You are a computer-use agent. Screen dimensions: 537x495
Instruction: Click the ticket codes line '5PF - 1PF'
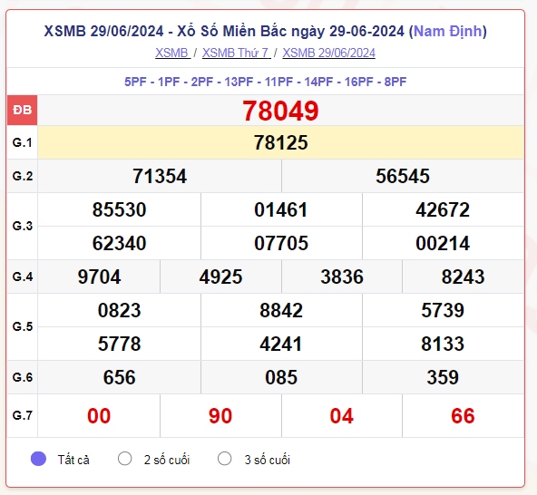point(266,82)
